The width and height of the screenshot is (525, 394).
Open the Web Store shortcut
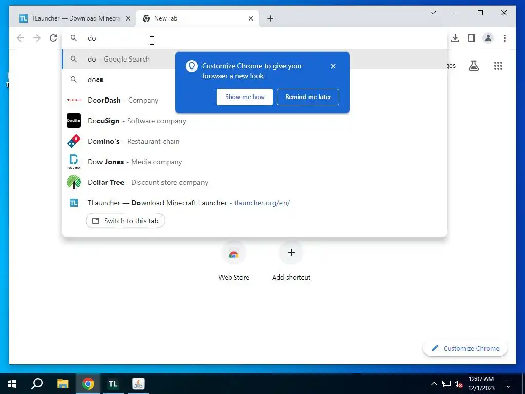coord(234,261)
